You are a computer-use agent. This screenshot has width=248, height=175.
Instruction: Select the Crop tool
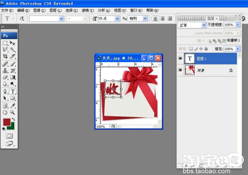(5, 56)
